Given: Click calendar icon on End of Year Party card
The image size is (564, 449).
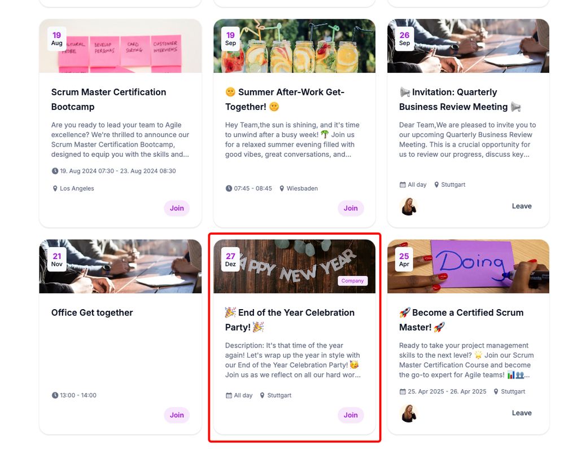Looking at the screenshot, I should pyautogui.click(x=229, y=395).
